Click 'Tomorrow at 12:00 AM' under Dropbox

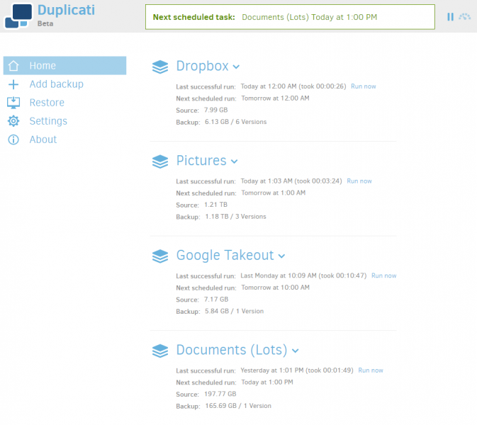[275, 98]
